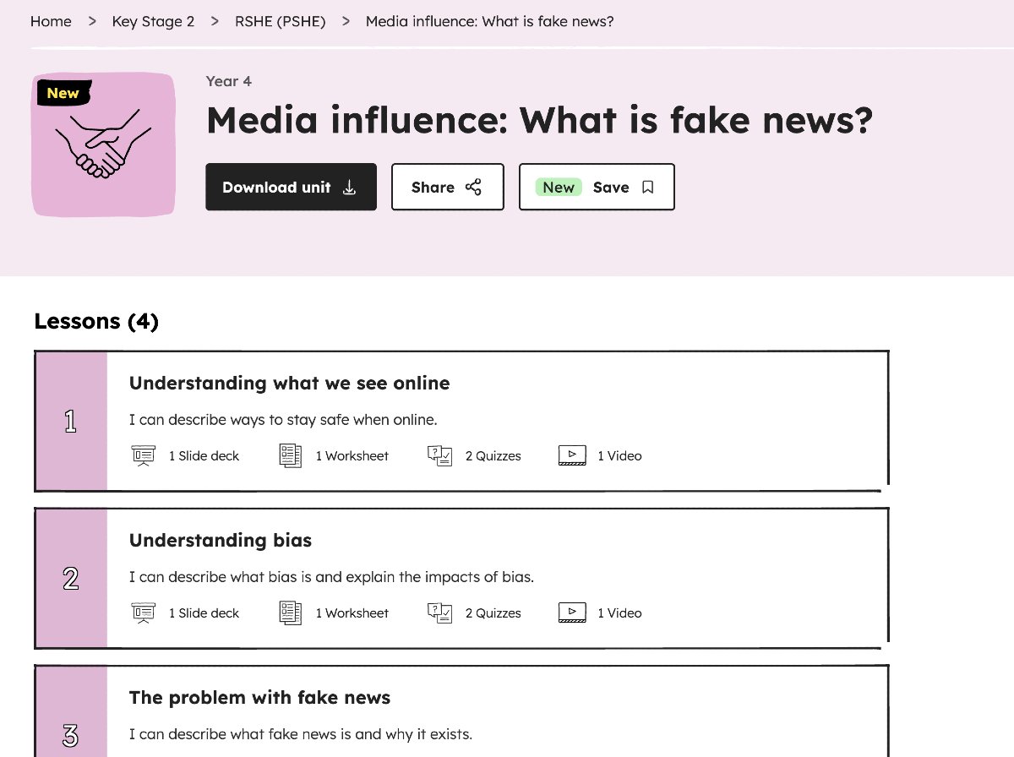Click the handshake unit thumbnail image

click(x=104, y=144)
